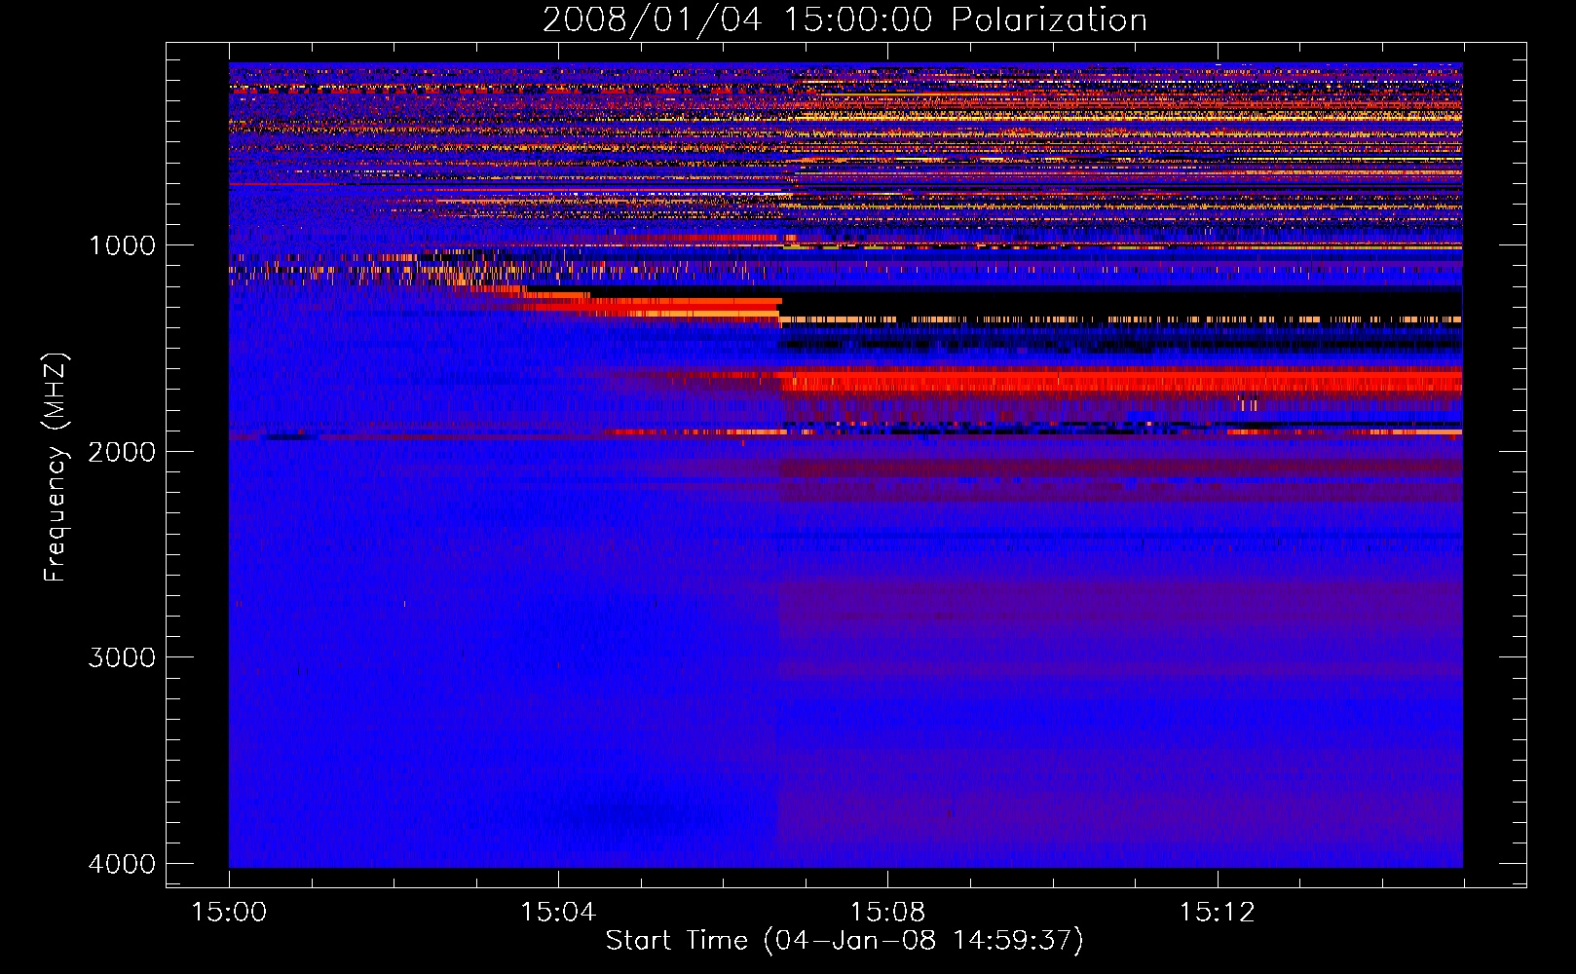Click the "1000" frequency tick label

tap(122, 244)
